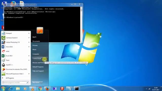Click the cmd window scroll down arrow
Viewport: 162px width, 91px height.
(x=81, y=41)
